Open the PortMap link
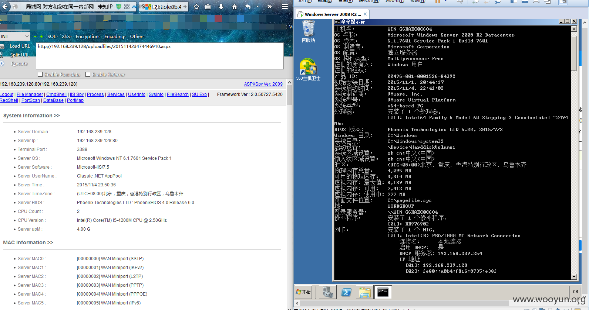 [75, 100]
